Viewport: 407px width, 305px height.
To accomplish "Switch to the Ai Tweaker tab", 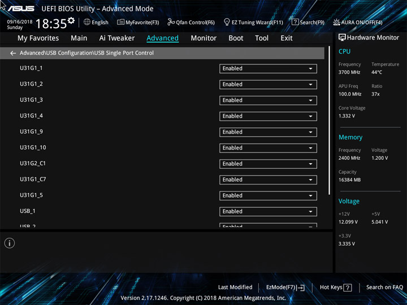I will (117, 38).
